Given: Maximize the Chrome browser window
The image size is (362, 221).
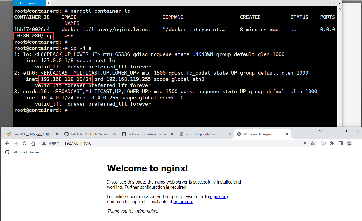Looking at the screenshot, I should tap(345, 131).
